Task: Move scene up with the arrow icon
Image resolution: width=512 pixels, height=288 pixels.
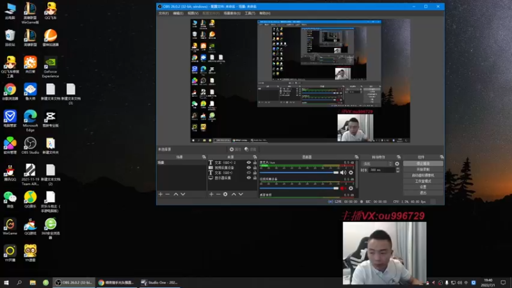Action: point(176,195)
